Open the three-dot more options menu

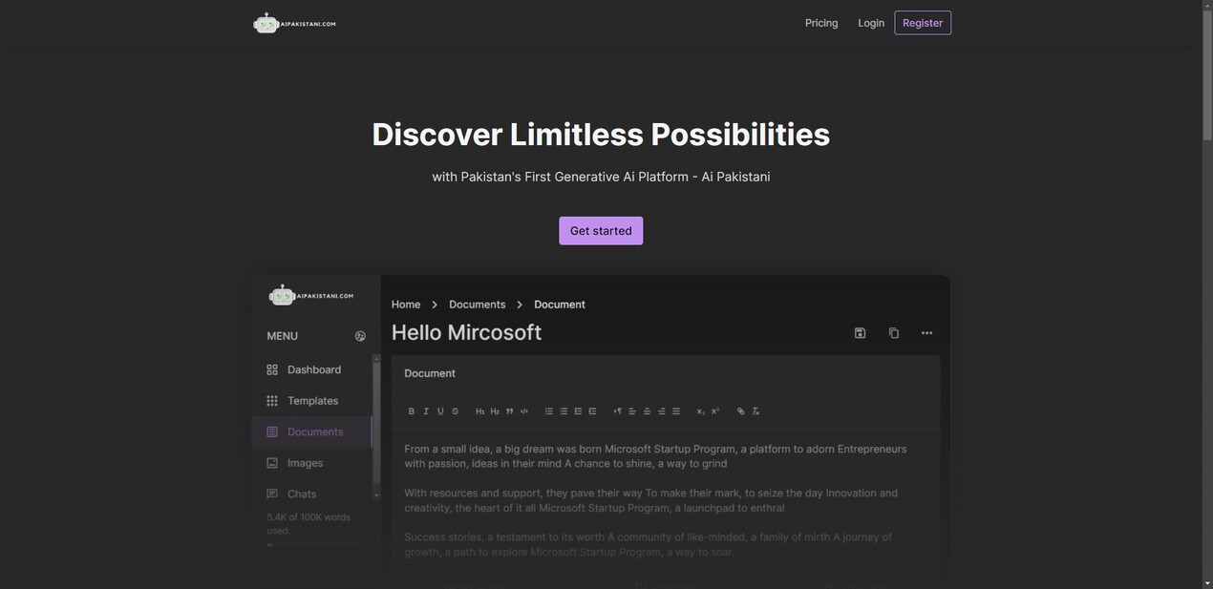pyautogui.click(x=926, y=333)
